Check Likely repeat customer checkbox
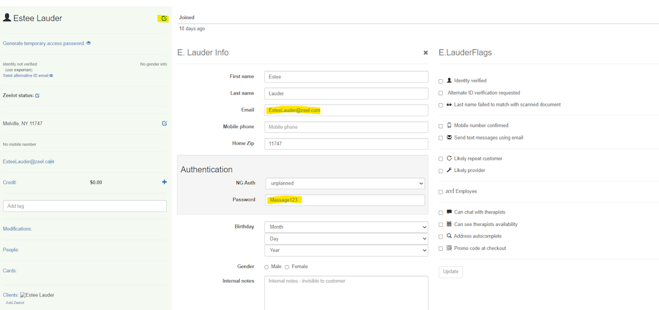Viewport: 659px width, 310px height. 441,159
